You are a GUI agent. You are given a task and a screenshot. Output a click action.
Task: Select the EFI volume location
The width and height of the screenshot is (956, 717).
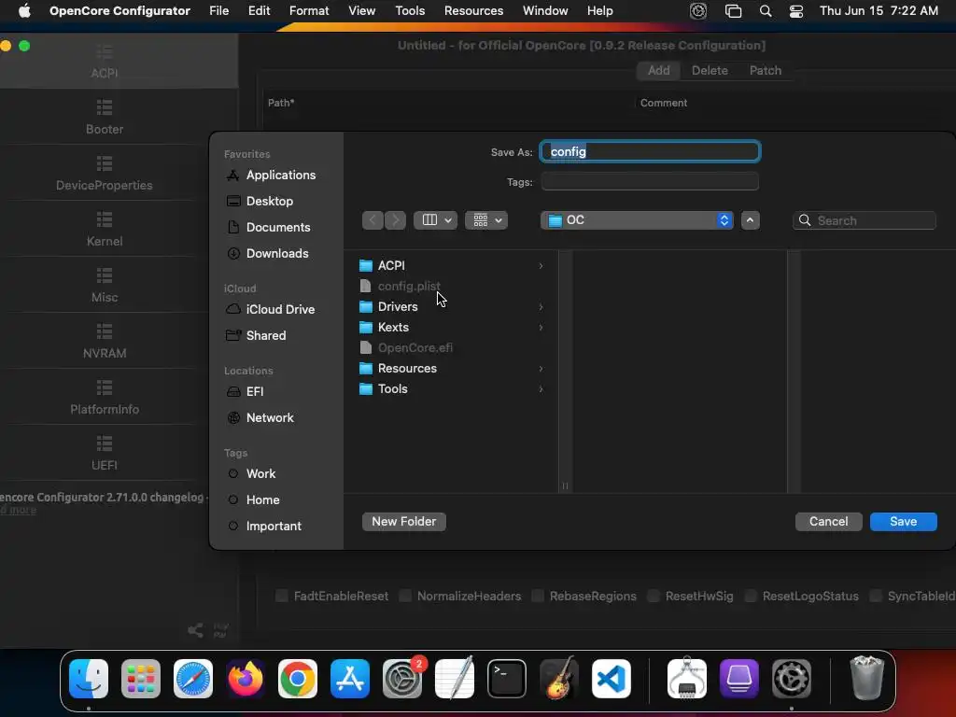255,391
